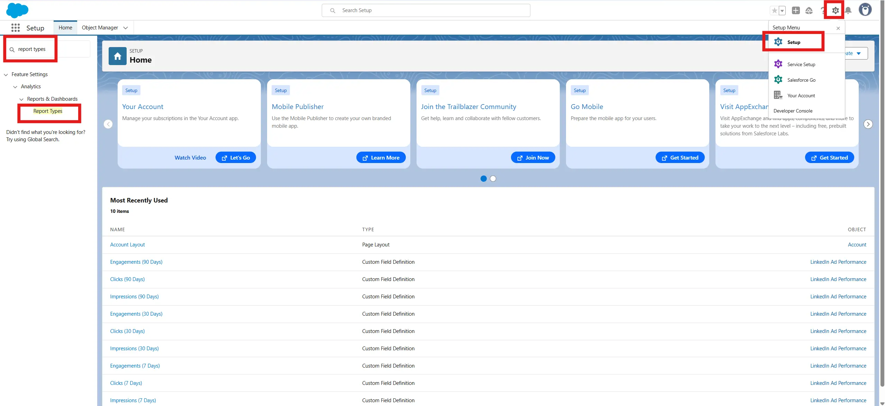The width and height of the screenshot is (885, 406).
Task: Open global actions plus icon
Action: point(795,10)
